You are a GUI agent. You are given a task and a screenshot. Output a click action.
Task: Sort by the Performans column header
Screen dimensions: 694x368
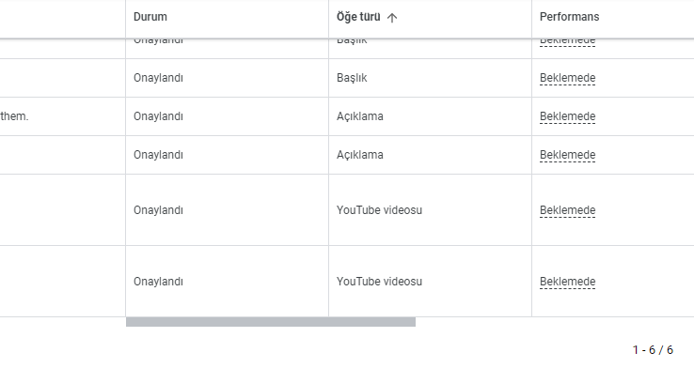569,17
